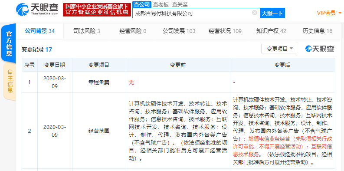
Task: Expand the 变更项目 filter dropdown
Action: (279, 49)
